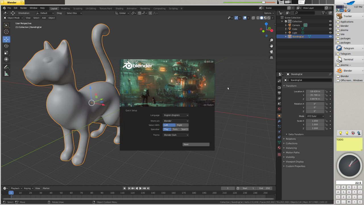Expand the StandingCat outliner row
This screenshot has width=364, height=205.
pyautogui.click(x=286, y=36)
